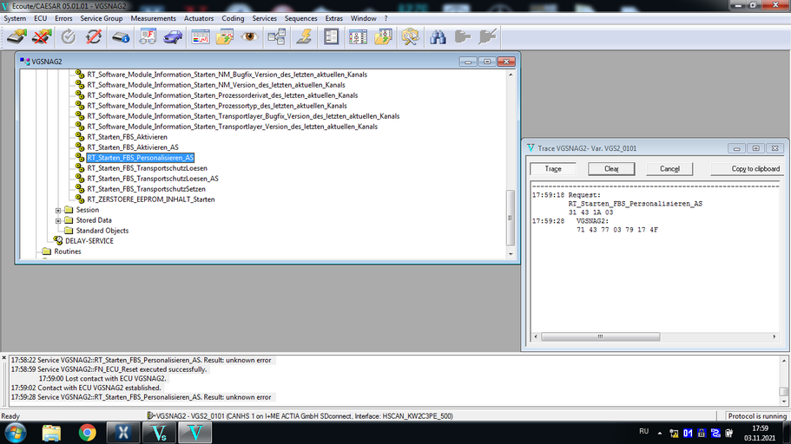Click the gear icon beside DELAY-SERVICE
791x444 pixels.
[58, 241]
